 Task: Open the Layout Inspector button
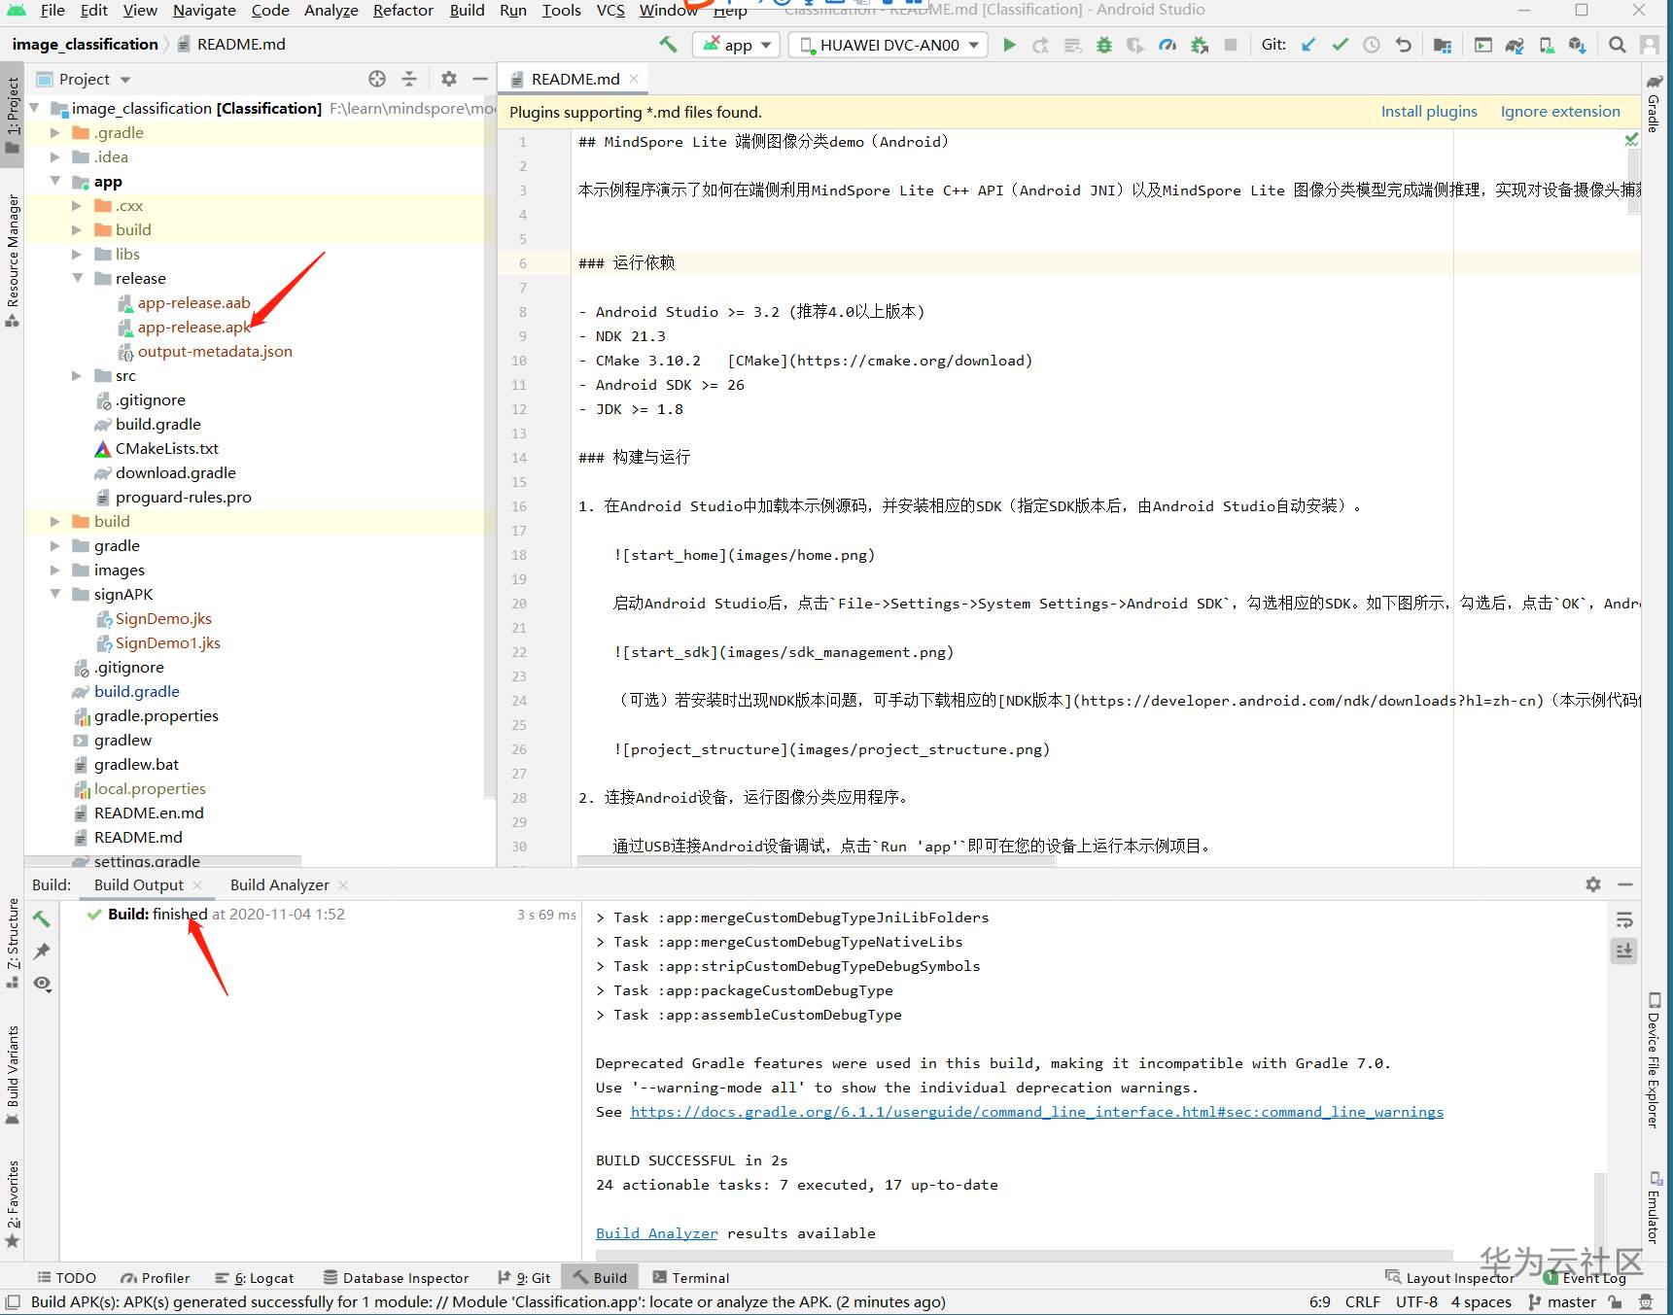point(1449,1278)
